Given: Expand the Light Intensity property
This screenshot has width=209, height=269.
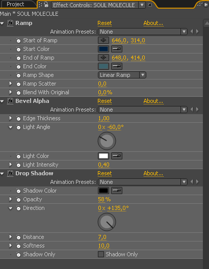Looking at the screenshot, I should click(x=11, y=165).
